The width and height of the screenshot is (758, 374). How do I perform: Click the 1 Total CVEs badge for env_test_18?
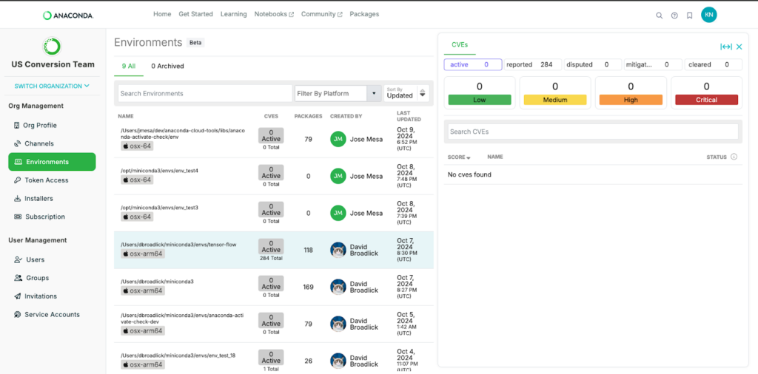[x=271, y=369]
